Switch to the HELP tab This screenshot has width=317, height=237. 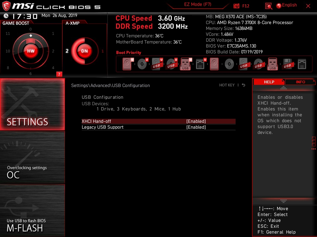pyautogui.click(x=269, y=82)
